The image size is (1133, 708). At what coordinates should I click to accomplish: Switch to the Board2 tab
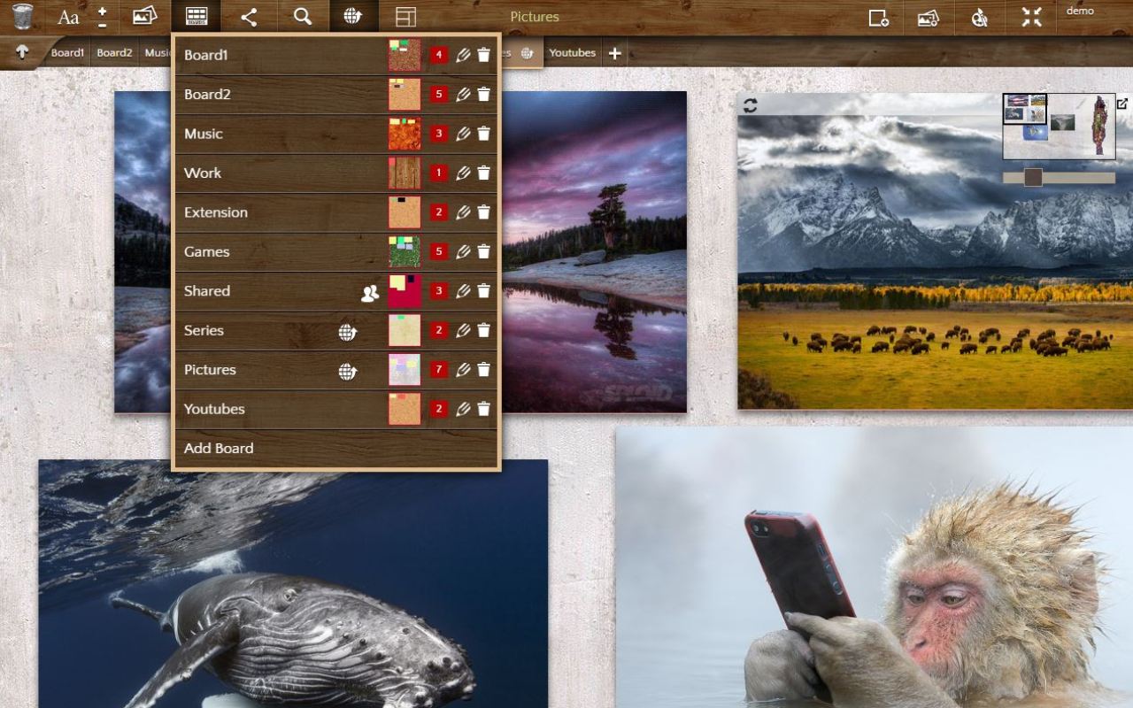click(x=114, y=52)
